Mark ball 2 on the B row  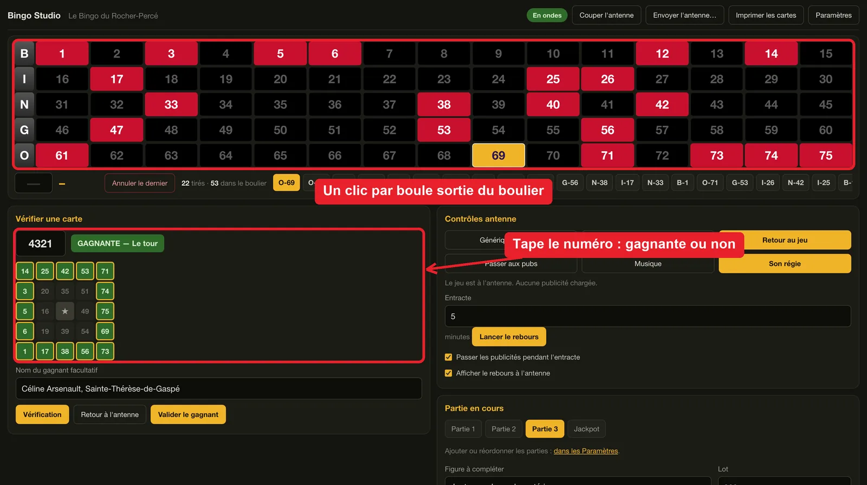117,54
